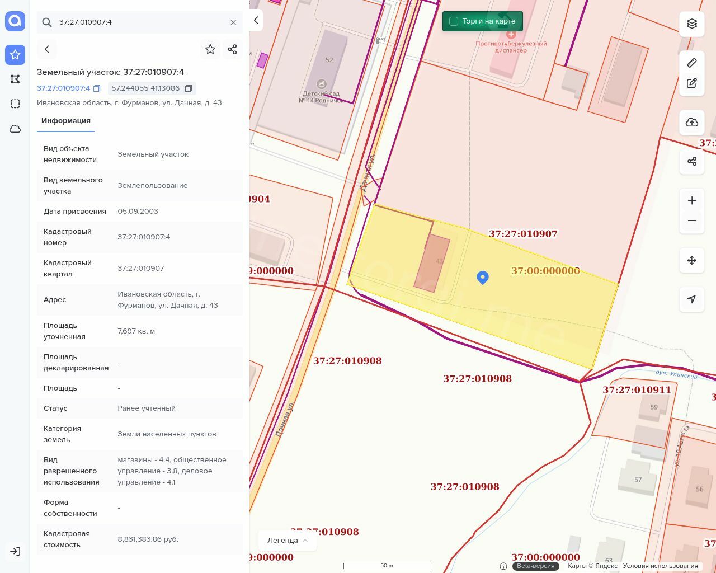The height and width of the screenshot is (573, 716).
Task: Zoom in the map with plus button
Action: (692, 200)
